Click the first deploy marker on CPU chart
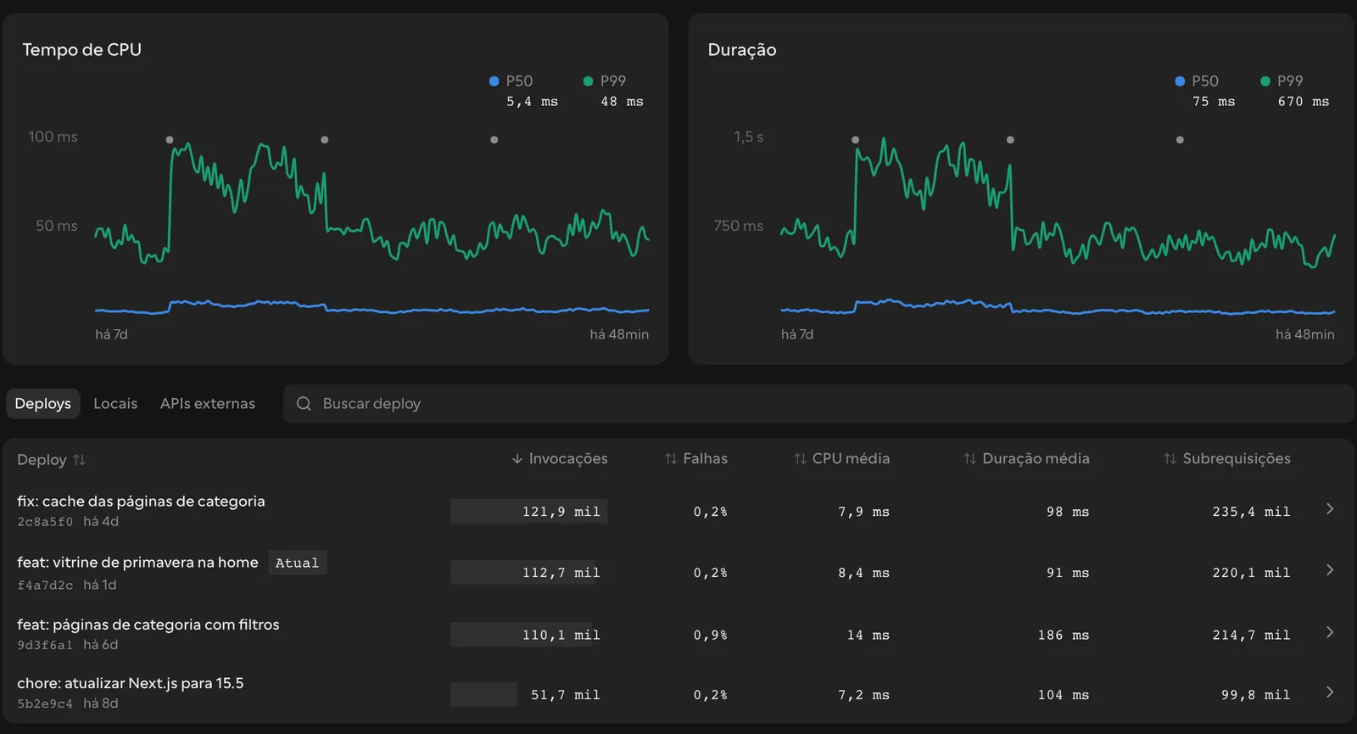The image size is (1357, 734). tap(170, 140)
